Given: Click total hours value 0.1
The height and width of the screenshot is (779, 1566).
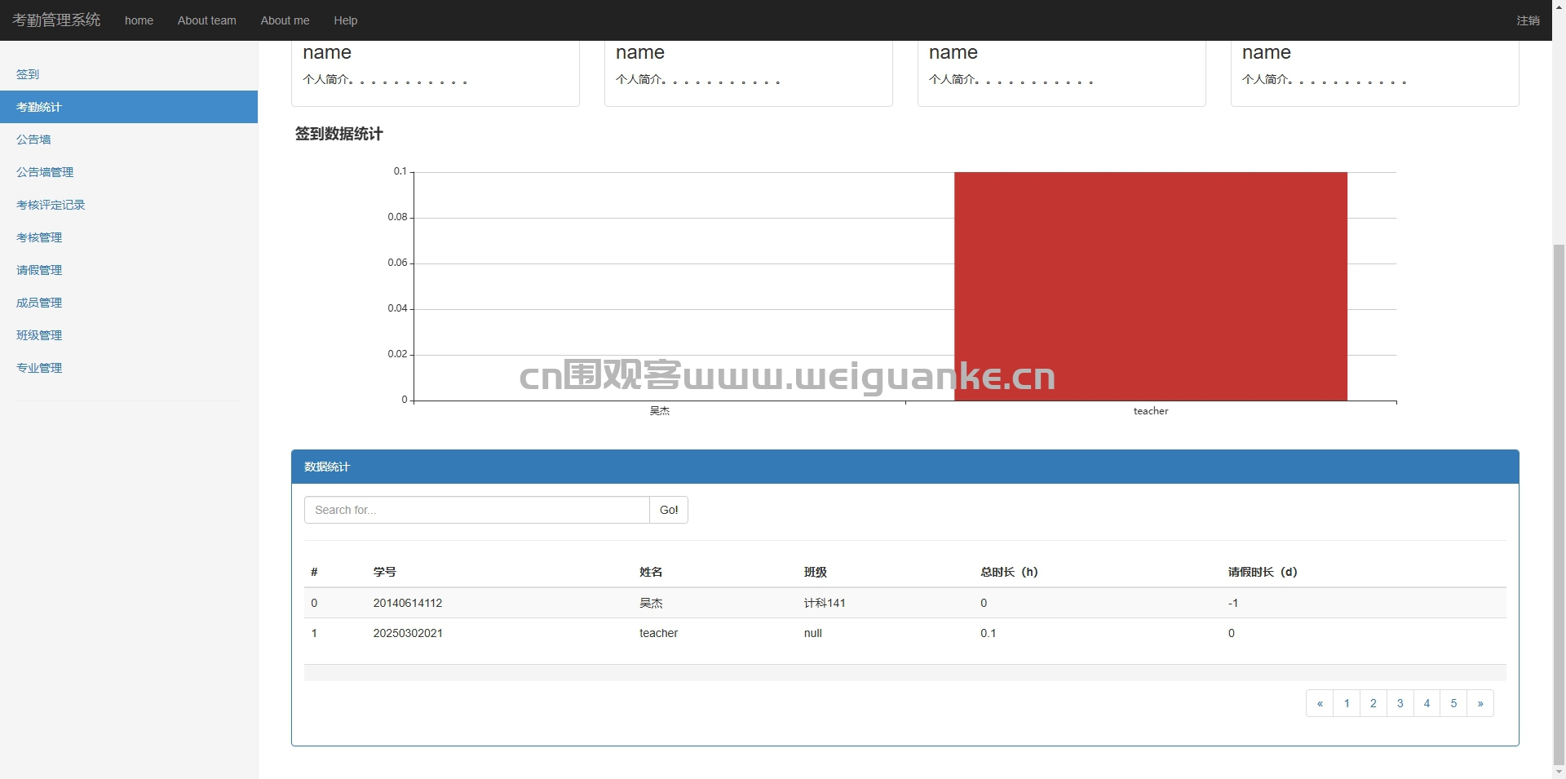Looking at the screenshot, I should (988, 633).
